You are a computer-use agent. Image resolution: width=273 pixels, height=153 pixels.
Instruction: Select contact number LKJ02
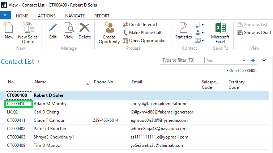click(12, 112)
